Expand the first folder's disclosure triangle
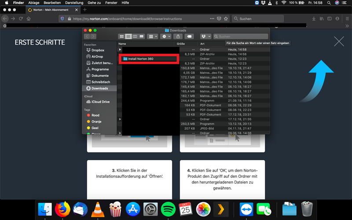 (x=120, y=49)
